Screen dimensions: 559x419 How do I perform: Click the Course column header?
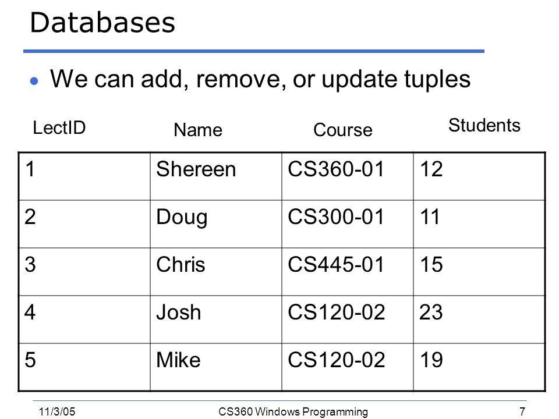click(343, 130)
